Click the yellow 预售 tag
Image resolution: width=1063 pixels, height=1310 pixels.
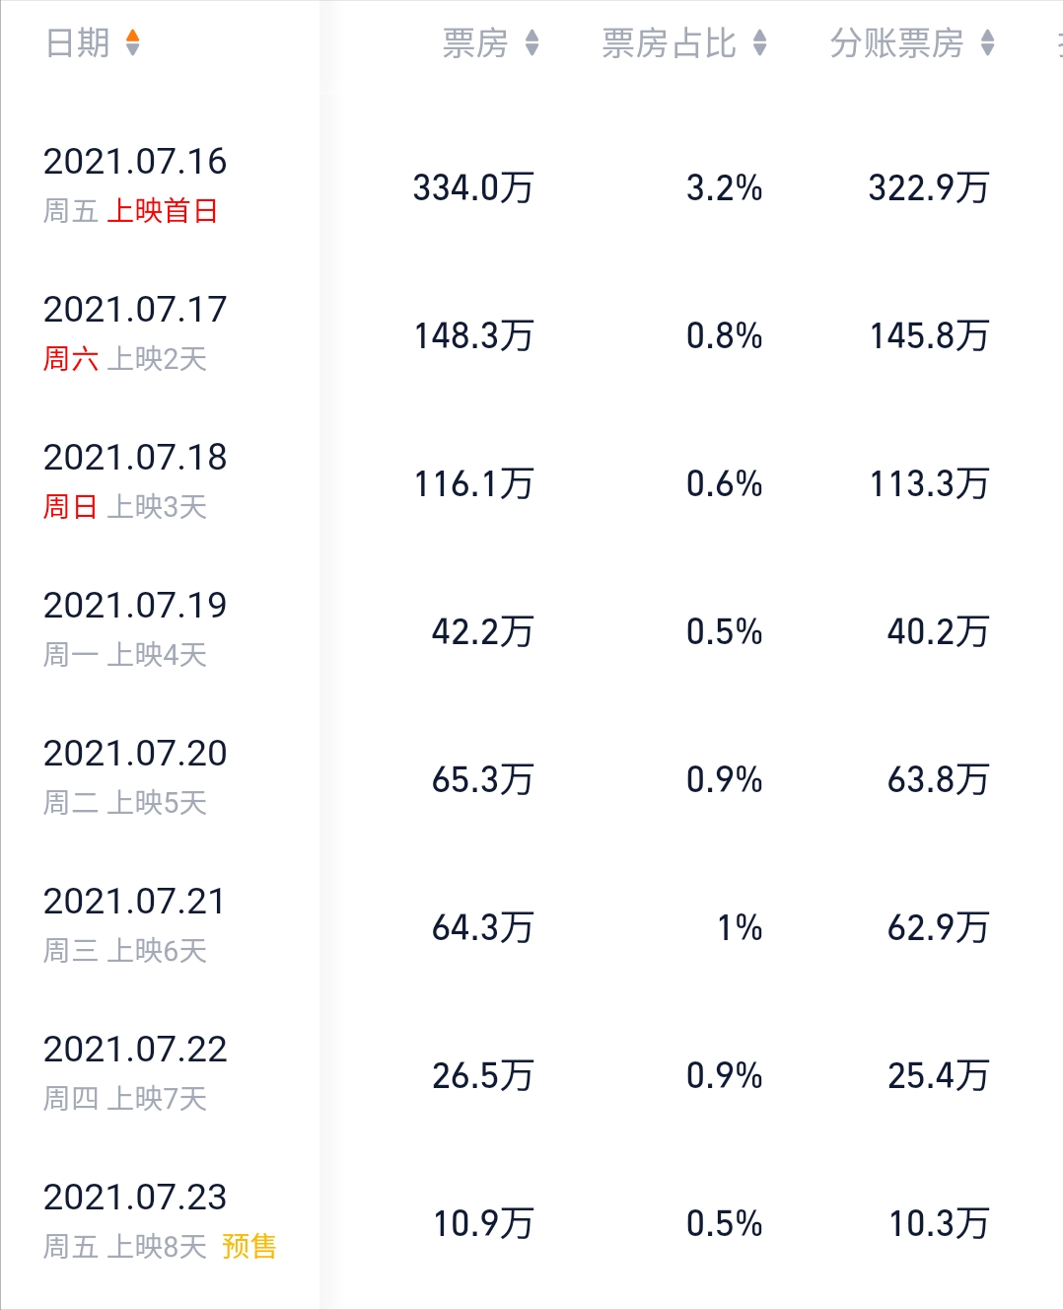tap(249, 1247)
